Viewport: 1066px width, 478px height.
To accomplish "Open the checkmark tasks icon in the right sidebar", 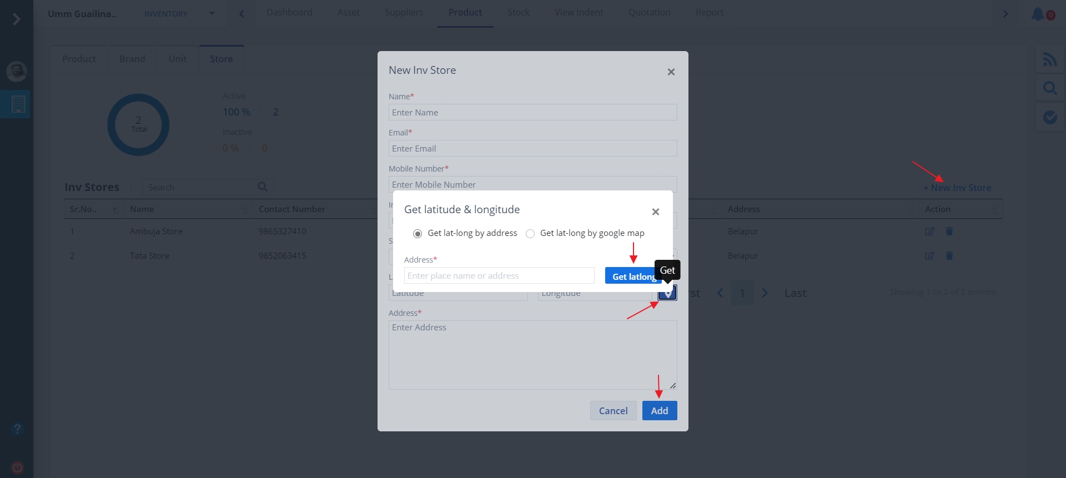I will (1050, 117).
